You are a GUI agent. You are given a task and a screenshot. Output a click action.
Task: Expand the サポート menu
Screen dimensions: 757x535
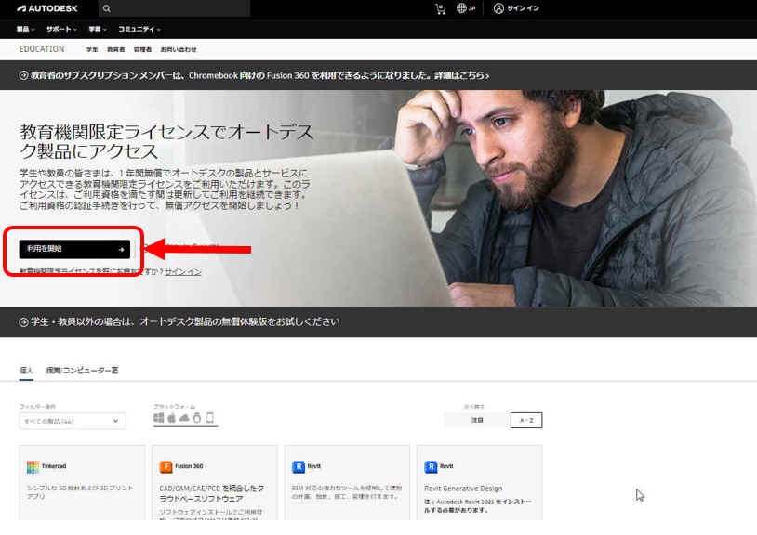pyautogui.click(x=61, y=30)
